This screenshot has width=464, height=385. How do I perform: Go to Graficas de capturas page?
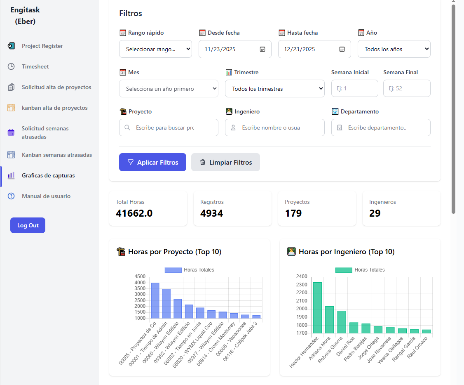(x=48, y=175)
